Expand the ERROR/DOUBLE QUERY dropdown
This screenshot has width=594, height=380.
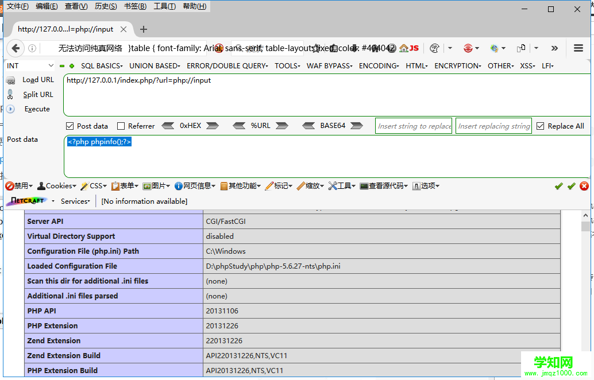227,66
